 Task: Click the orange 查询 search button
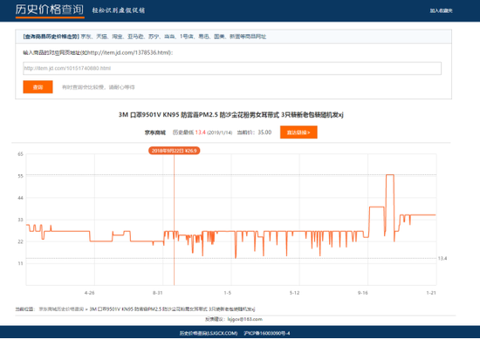38,87
